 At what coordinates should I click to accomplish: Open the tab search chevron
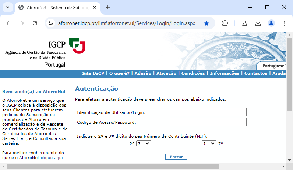click(8, 7)
